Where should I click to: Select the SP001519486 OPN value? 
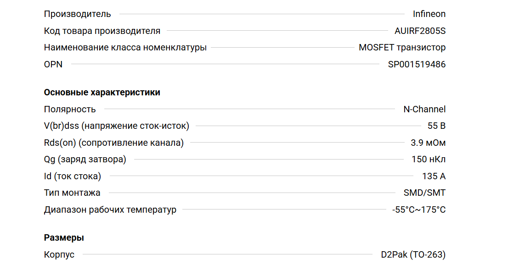pyautogui.click(x=417, y=64)
